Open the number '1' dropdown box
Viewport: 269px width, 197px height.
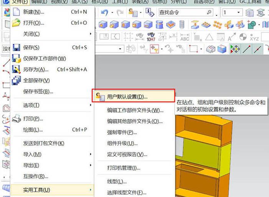point(232,13)
